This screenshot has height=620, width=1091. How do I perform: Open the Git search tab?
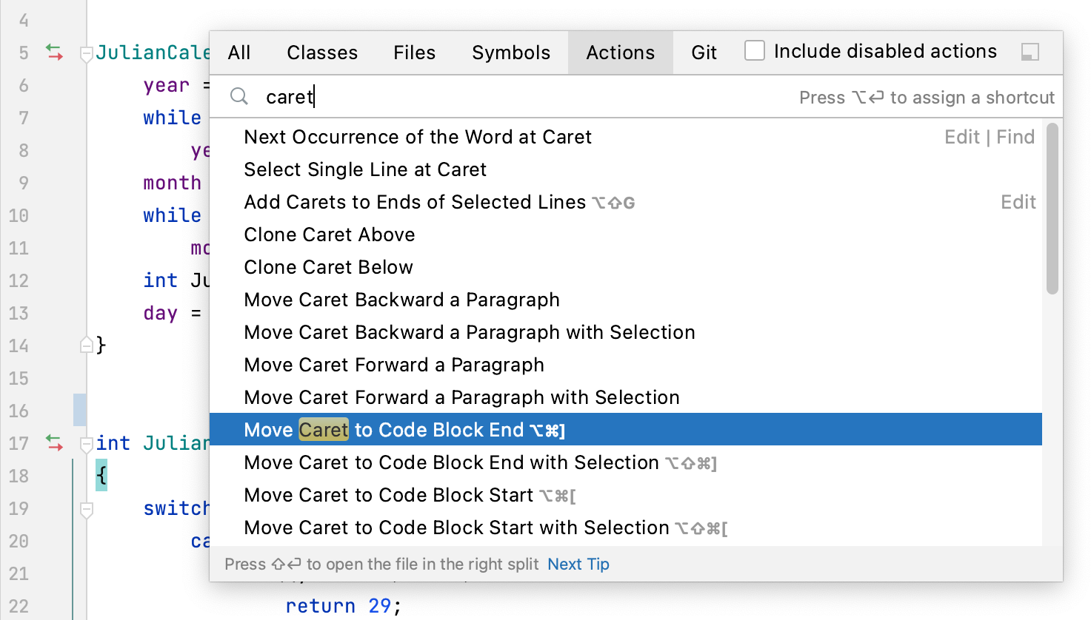[704, 52]
